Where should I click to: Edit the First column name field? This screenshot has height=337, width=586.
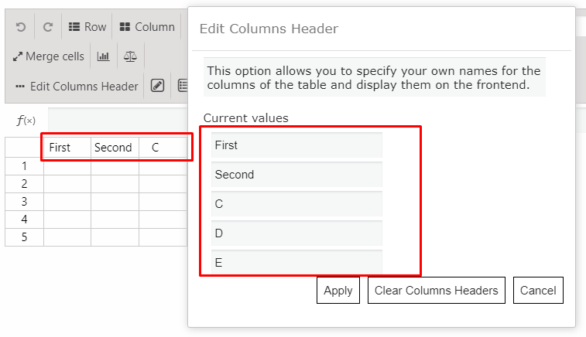pyautogui.click(x=296, y=145)
